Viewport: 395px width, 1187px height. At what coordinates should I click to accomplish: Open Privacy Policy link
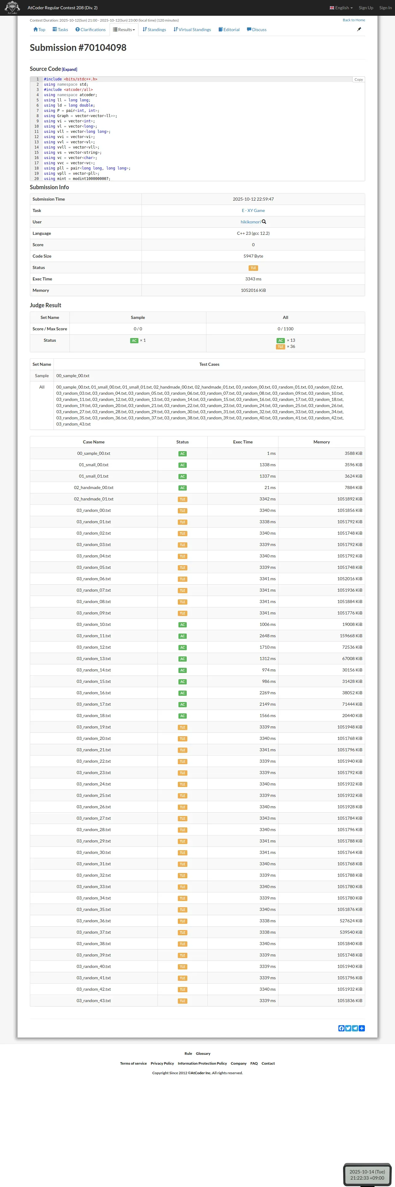point(162,1063)
